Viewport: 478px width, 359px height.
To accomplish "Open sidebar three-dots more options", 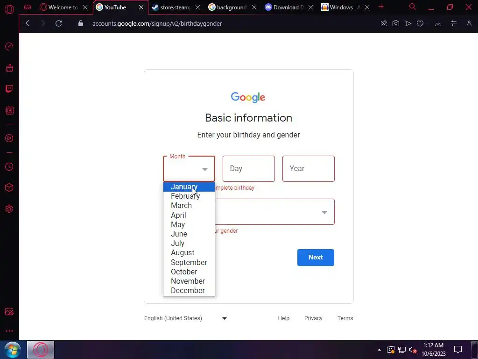I will pyautogui.click(x=9, y=331).
